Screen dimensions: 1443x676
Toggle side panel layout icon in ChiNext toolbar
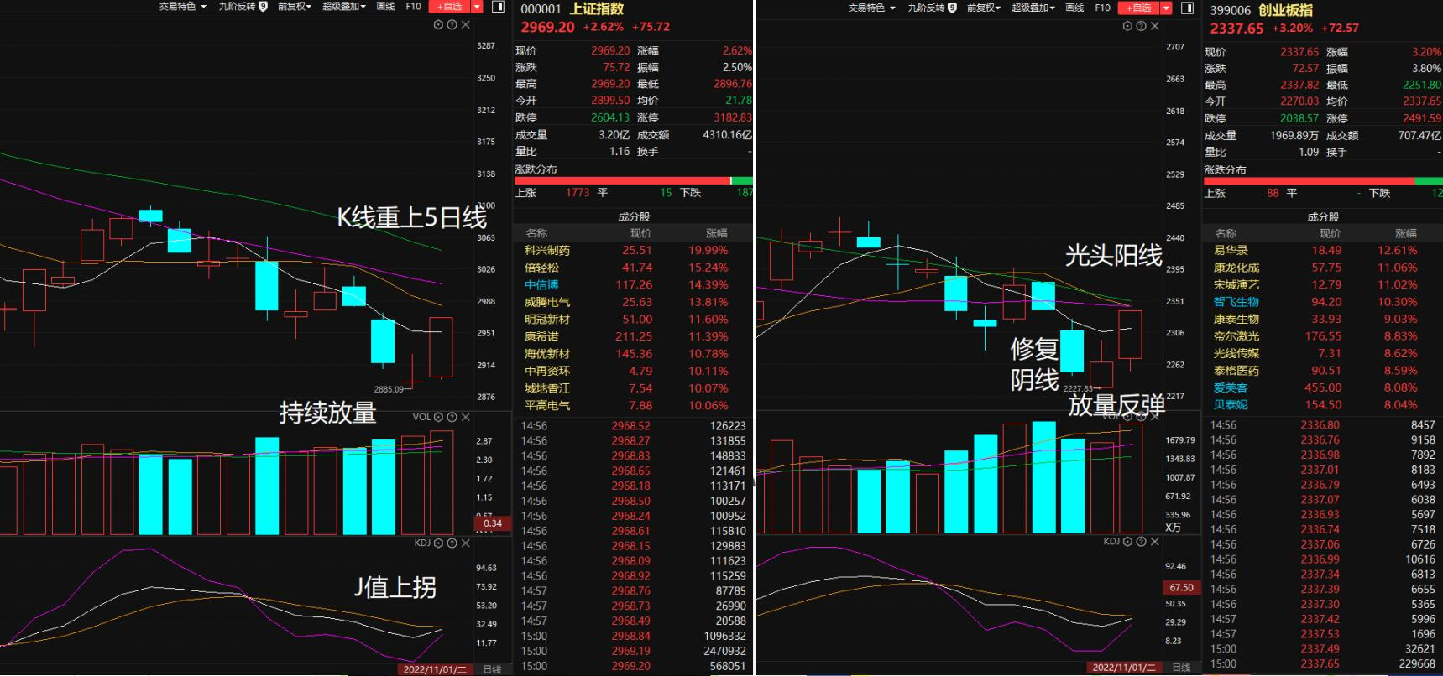[x=1187, y=8]
